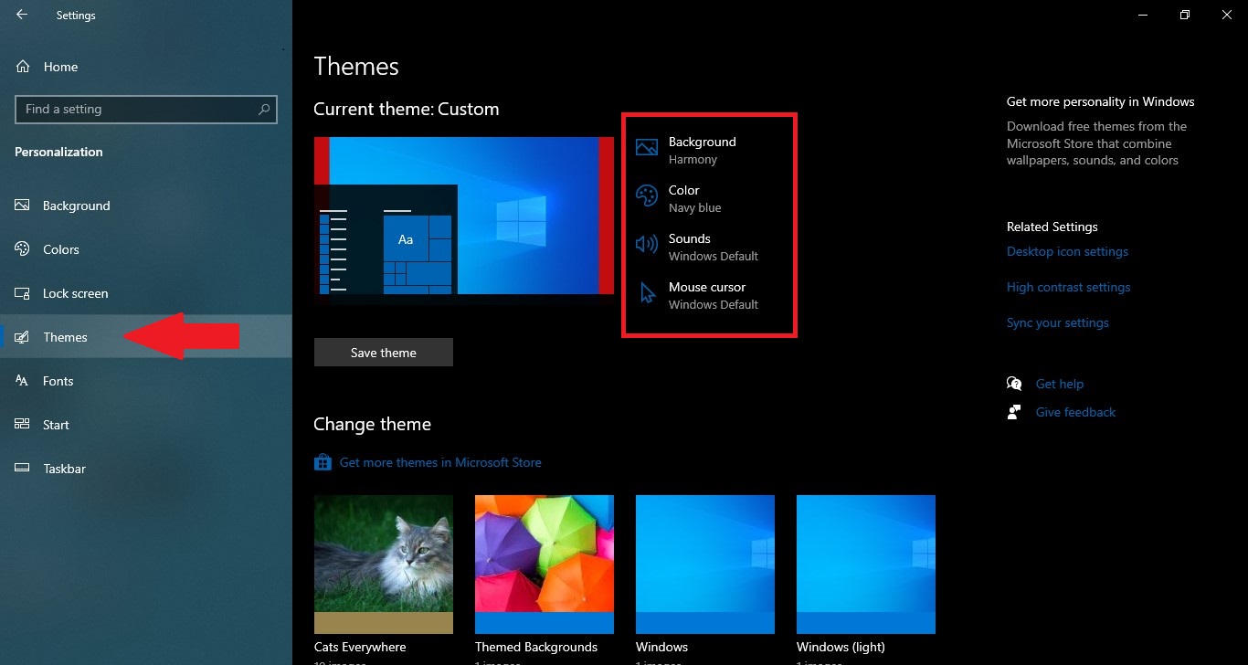The height and width of the screenshot is (665, 1248).
Task: Click 'Get more personality in Windows' heading
Action: pyautogui.click(x=1101, y=101)
